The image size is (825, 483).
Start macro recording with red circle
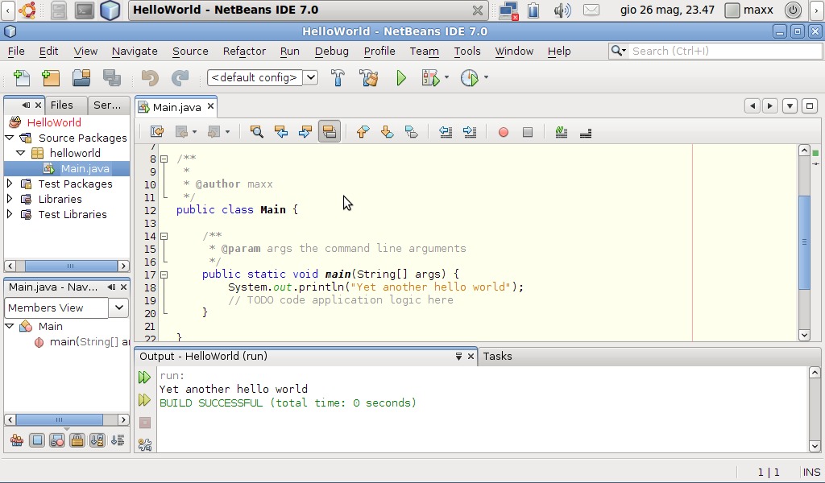click(504, 133)
